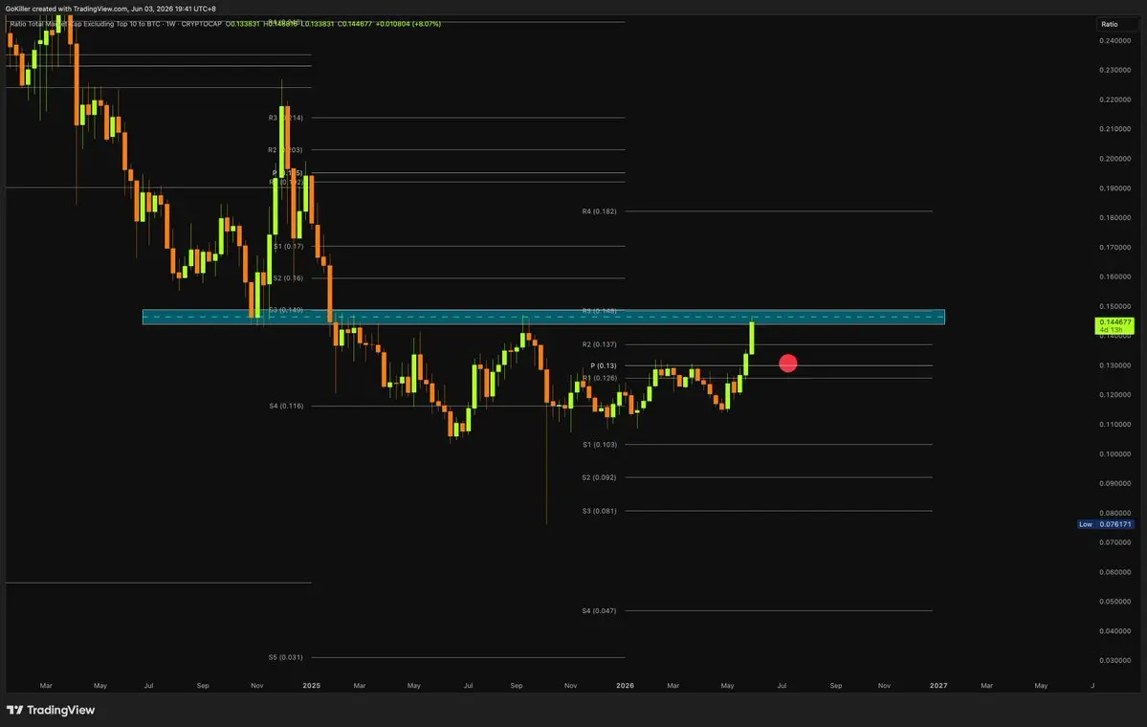The image size is (1147, 727).
Task: Click the header text 'GoKiller created with TradingView.com'
Action: (66, 9)
